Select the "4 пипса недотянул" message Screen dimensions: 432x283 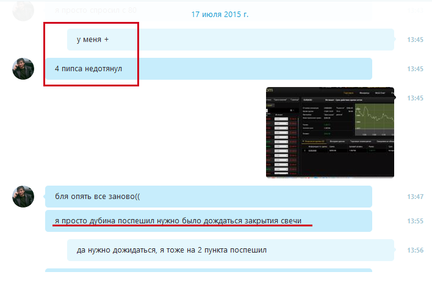pos(208,69)
